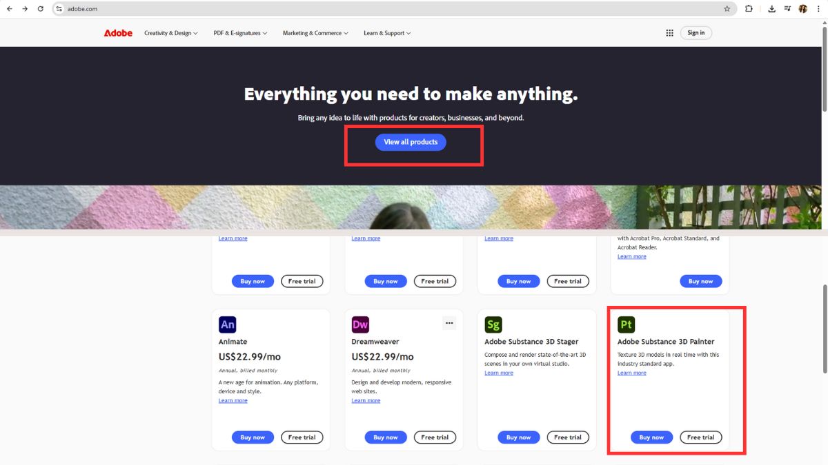
Task: Click 'Compose and render state-of-the-art 3D' description
Action: click(535, 359)
